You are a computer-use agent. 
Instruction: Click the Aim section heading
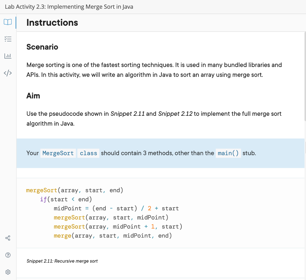(33, 96)
